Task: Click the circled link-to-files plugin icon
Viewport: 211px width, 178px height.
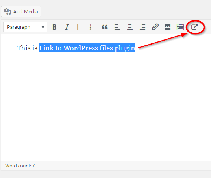Action: pos(194,27)
